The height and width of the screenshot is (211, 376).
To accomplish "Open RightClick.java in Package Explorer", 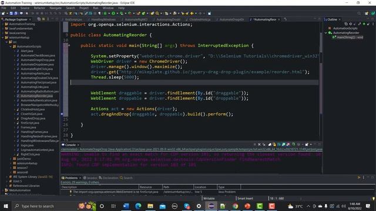I will 30,154.
